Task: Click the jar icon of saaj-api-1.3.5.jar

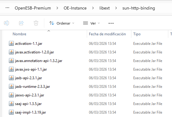Action: click(x=11, y=103)
